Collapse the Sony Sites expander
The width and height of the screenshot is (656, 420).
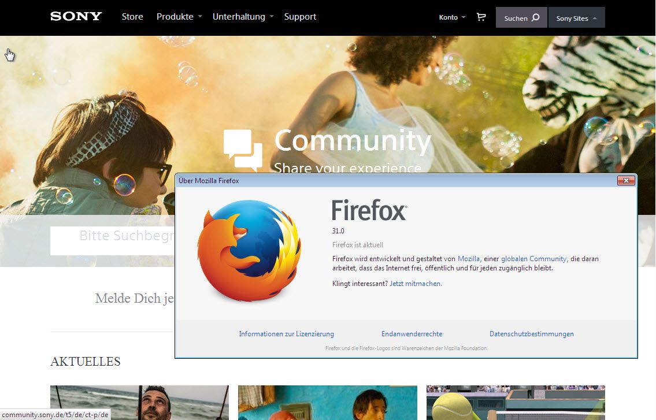(576, 18)
